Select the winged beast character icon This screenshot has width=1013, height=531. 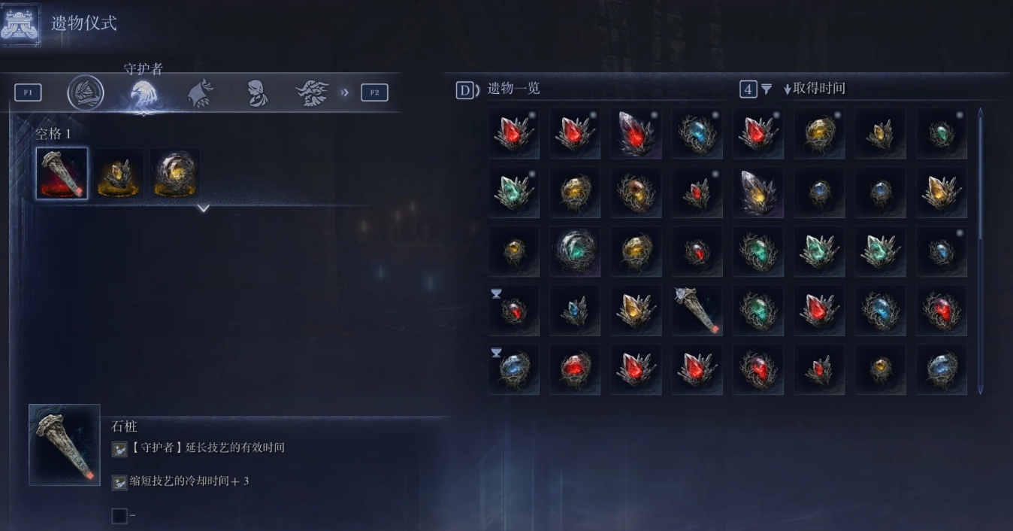(312, 93)
